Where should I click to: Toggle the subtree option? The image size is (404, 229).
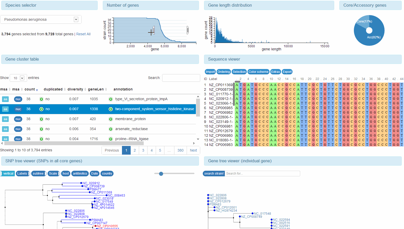(x=39, y=174)
